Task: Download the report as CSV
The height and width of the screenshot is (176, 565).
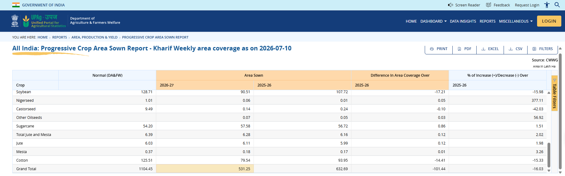Action: (x=516, y=49)
